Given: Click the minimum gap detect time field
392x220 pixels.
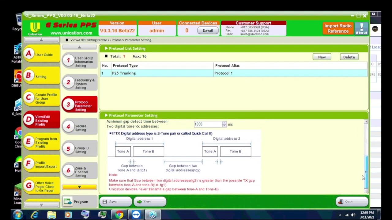Looking at the screenshot, I should click(208, 124).
